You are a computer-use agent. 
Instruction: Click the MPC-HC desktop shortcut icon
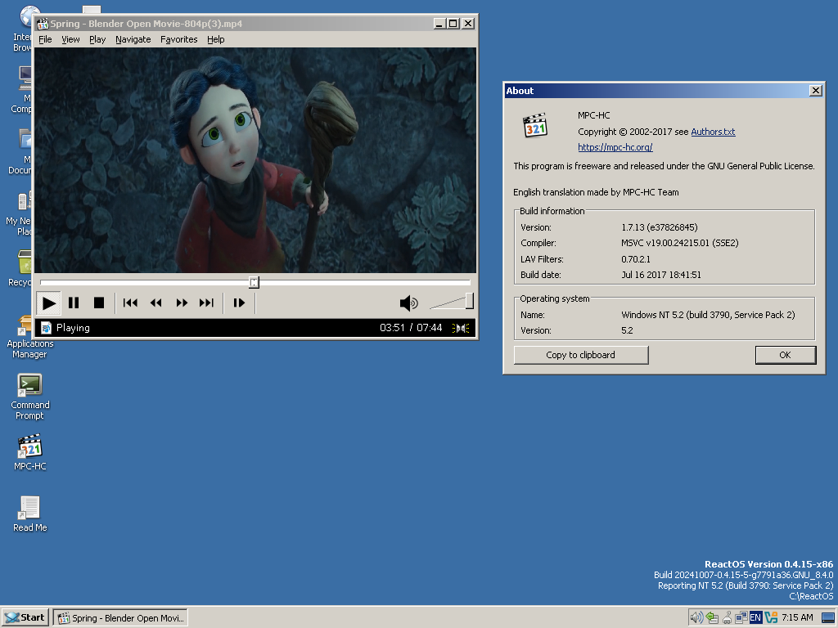point(30,448)
